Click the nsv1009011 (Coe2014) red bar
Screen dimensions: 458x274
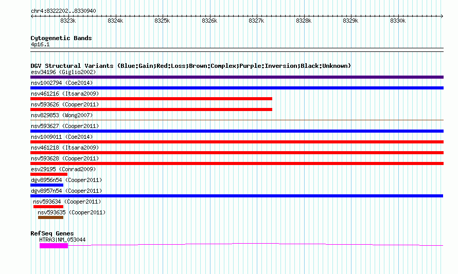point(237,142)
